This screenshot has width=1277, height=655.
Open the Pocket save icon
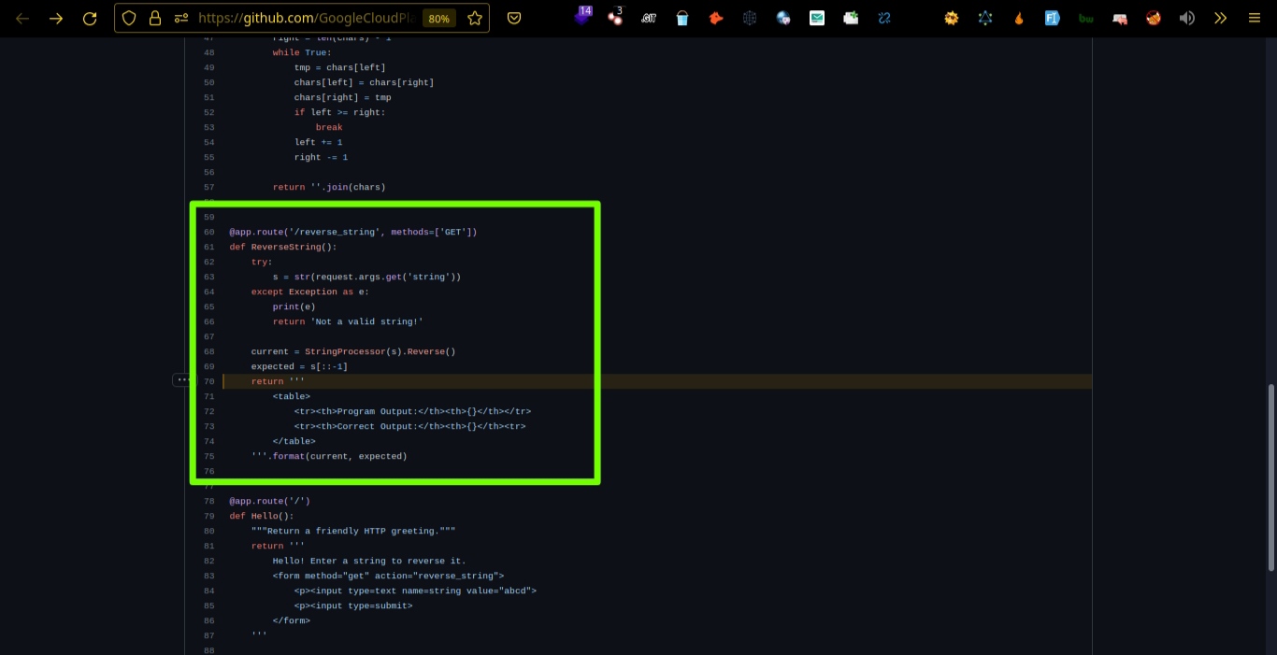point(514,18)
